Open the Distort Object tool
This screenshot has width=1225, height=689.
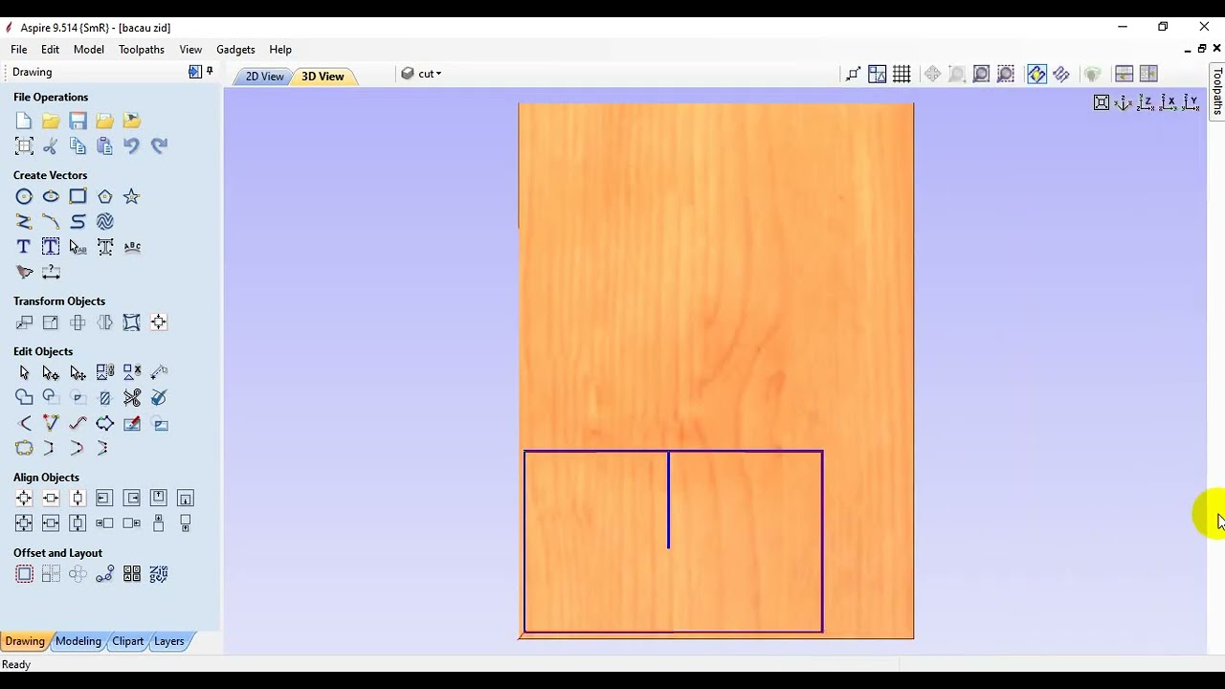131,322
